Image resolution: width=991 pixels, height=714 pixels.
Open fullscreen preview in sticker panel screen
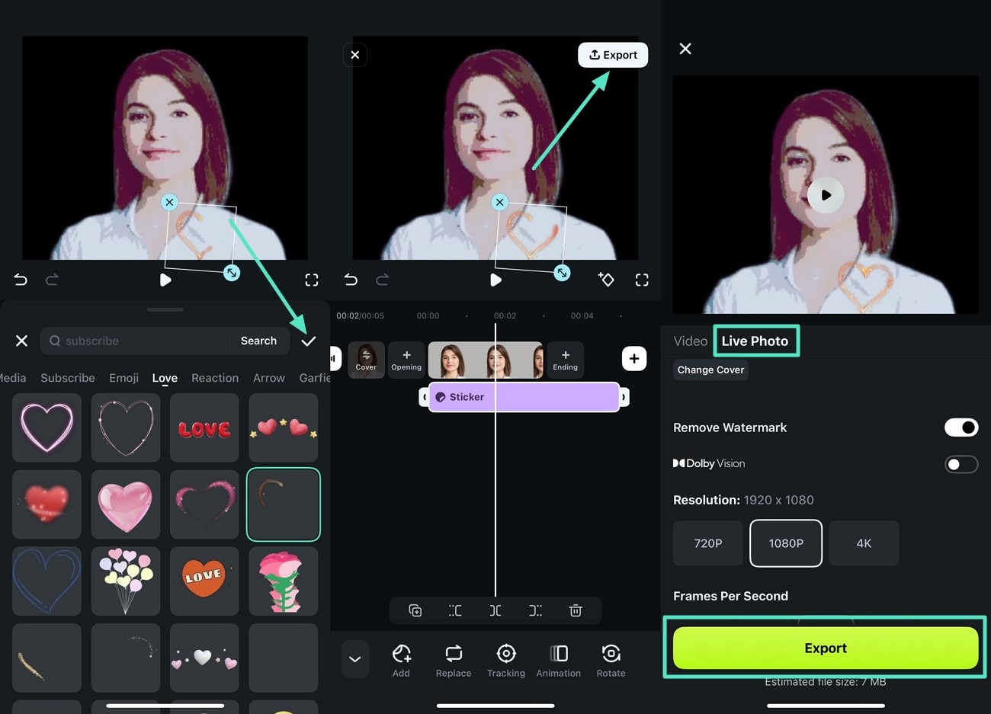click(312, 280)
